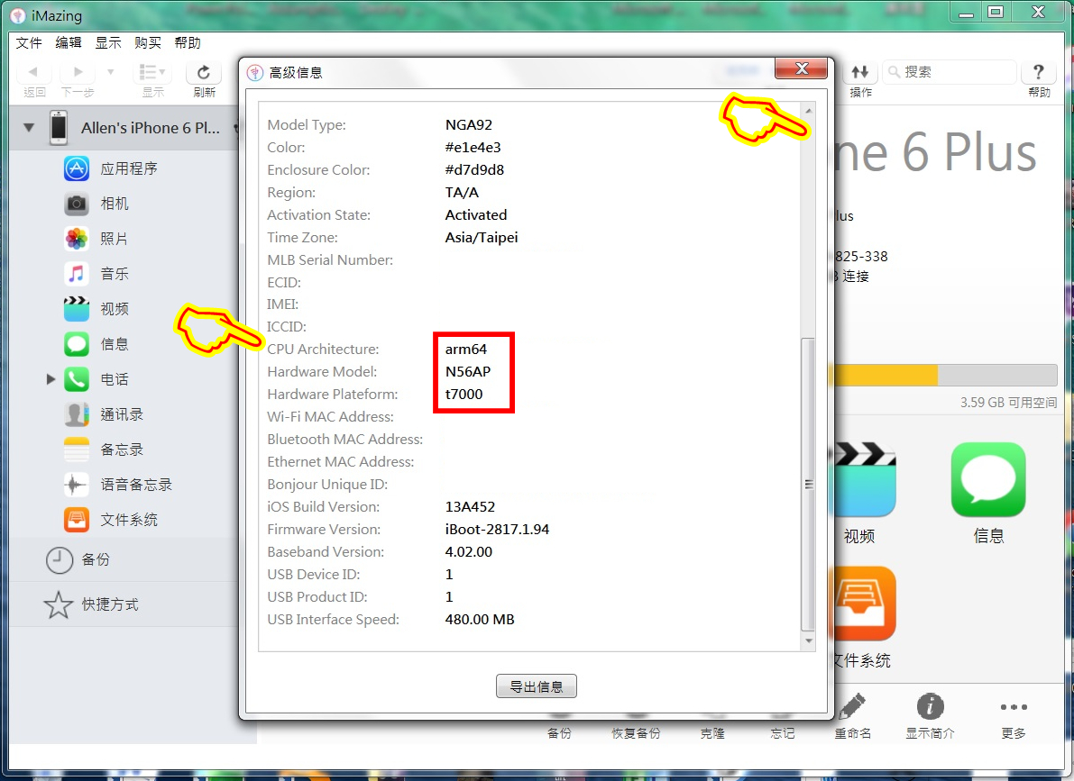Viewport: 1074px width, 781px height.
Task: Select the 快捷方式 shortcuts star icon
Action: [x=59, y=604]
